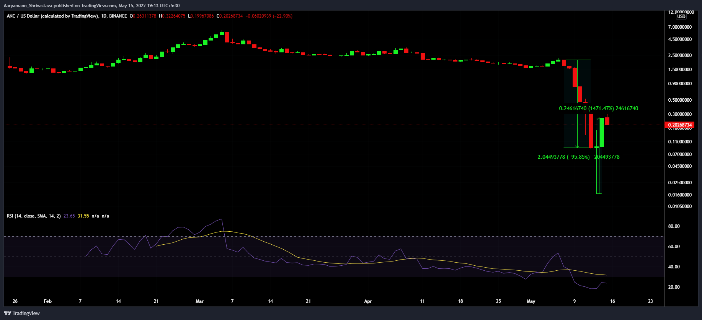Click the 20.00 level on RSI scale
The height and width of the screenshot is (320, 702).
tap(674, 287)
